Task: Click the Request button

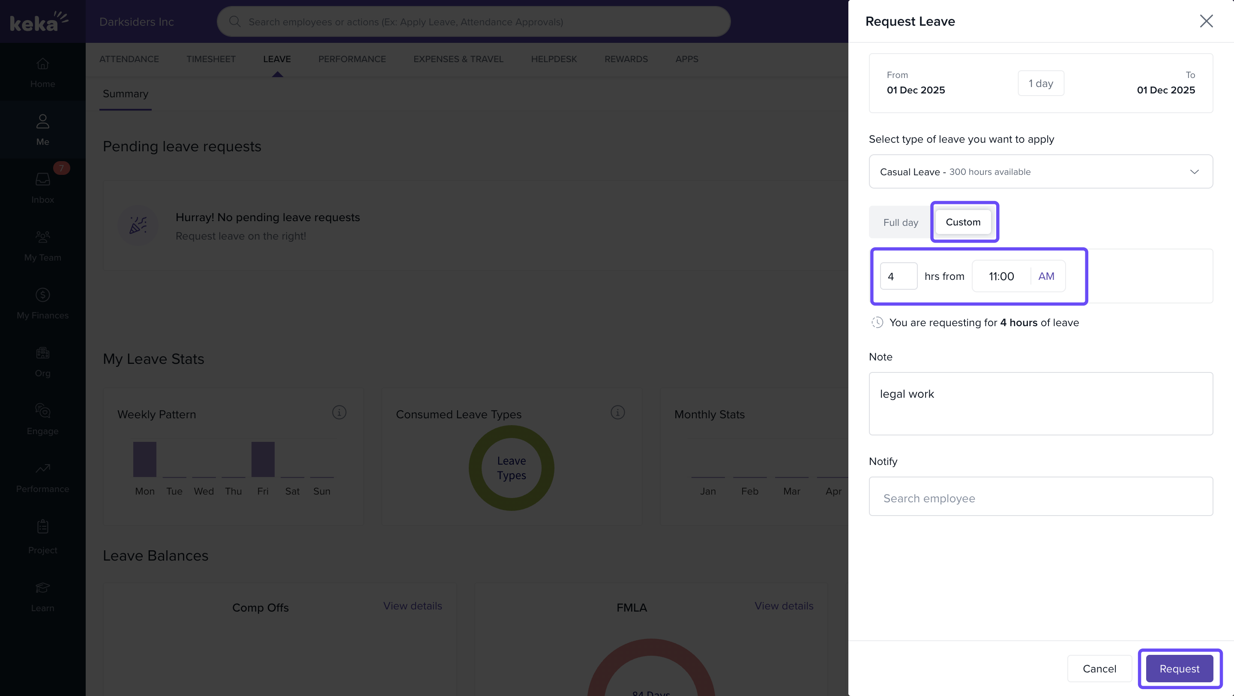Action: 1179,669
